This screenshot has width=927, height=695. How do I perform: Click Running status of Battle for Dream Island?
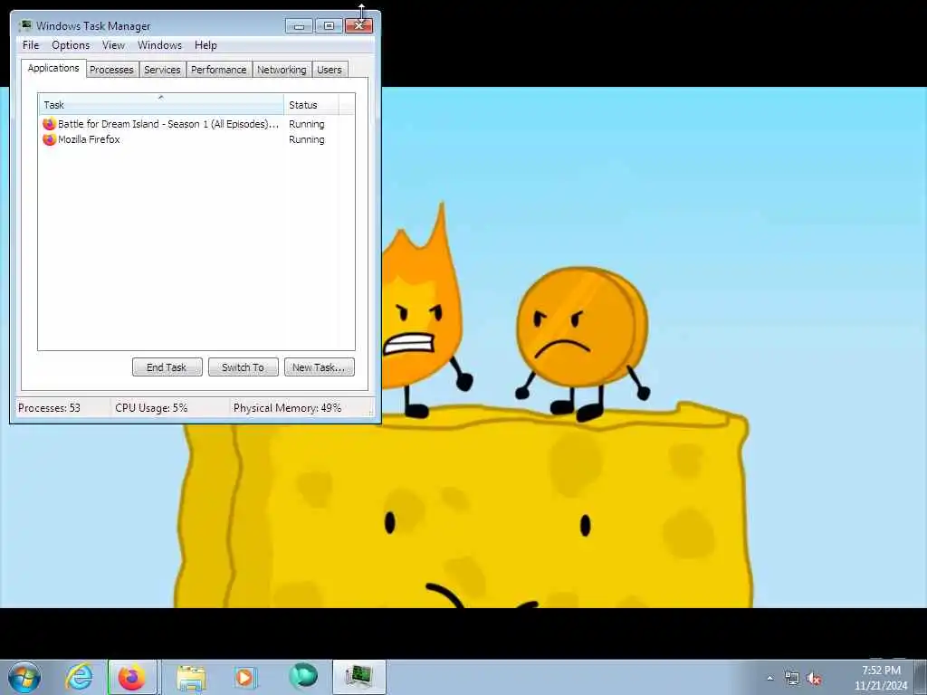pyautogui.click(x=306, y=124)
